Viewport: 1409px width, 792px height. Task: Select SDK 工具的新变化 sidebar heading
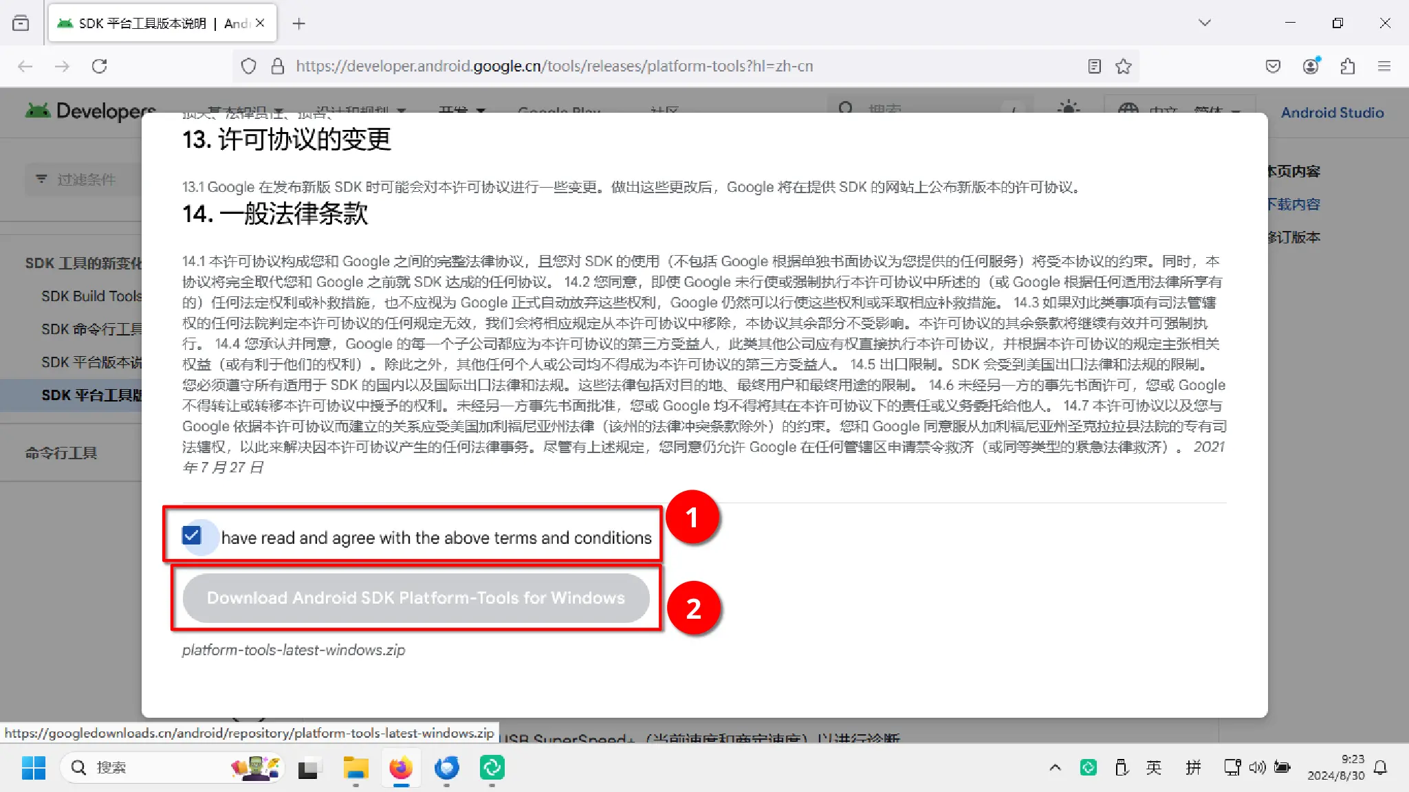pos(83,263)
